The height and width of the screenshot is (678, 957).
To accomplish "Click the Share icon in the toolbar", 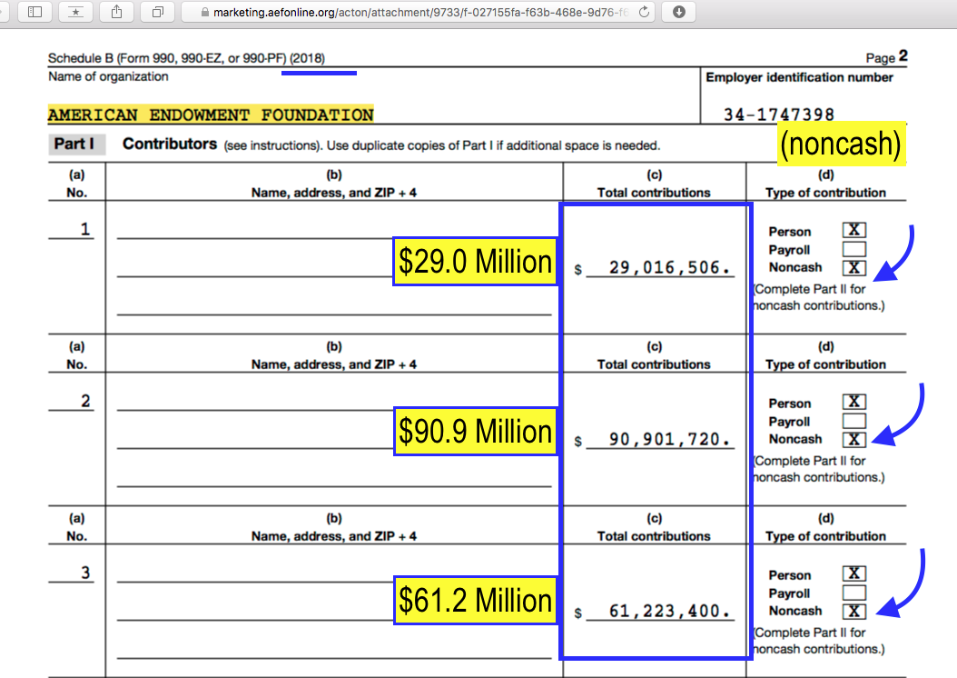I will tap(118, 12).
